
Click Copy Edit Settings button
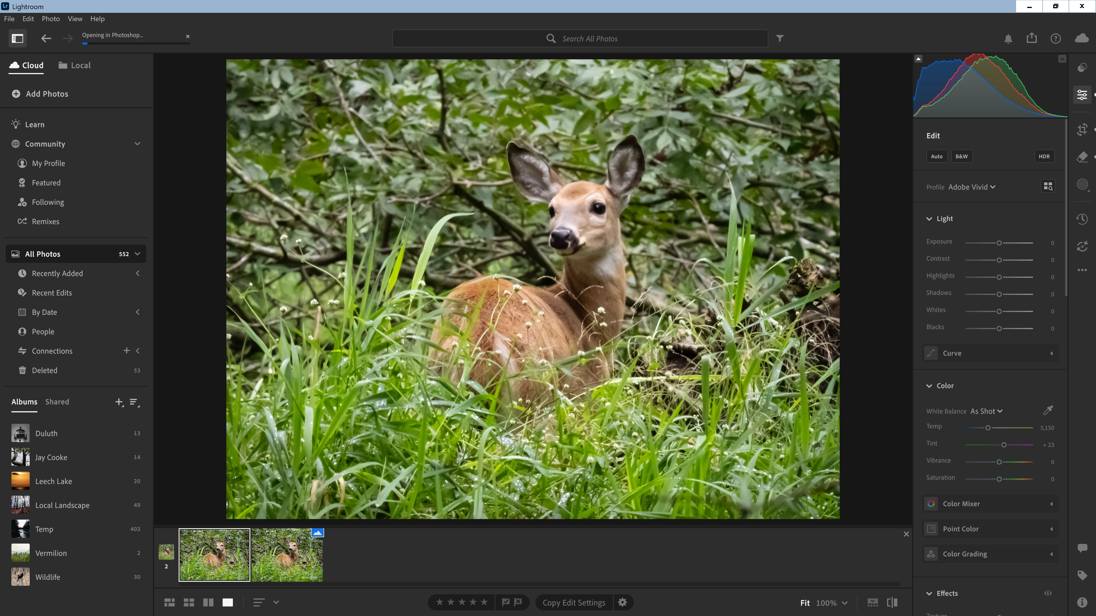[573, 602]
